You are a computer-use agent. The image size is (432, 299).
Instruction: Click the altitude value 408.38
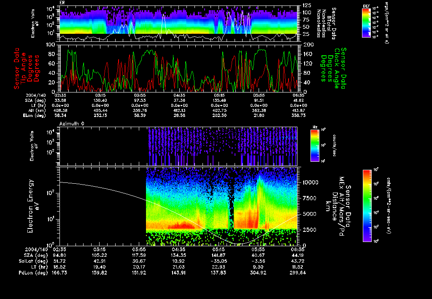(60, 110)
